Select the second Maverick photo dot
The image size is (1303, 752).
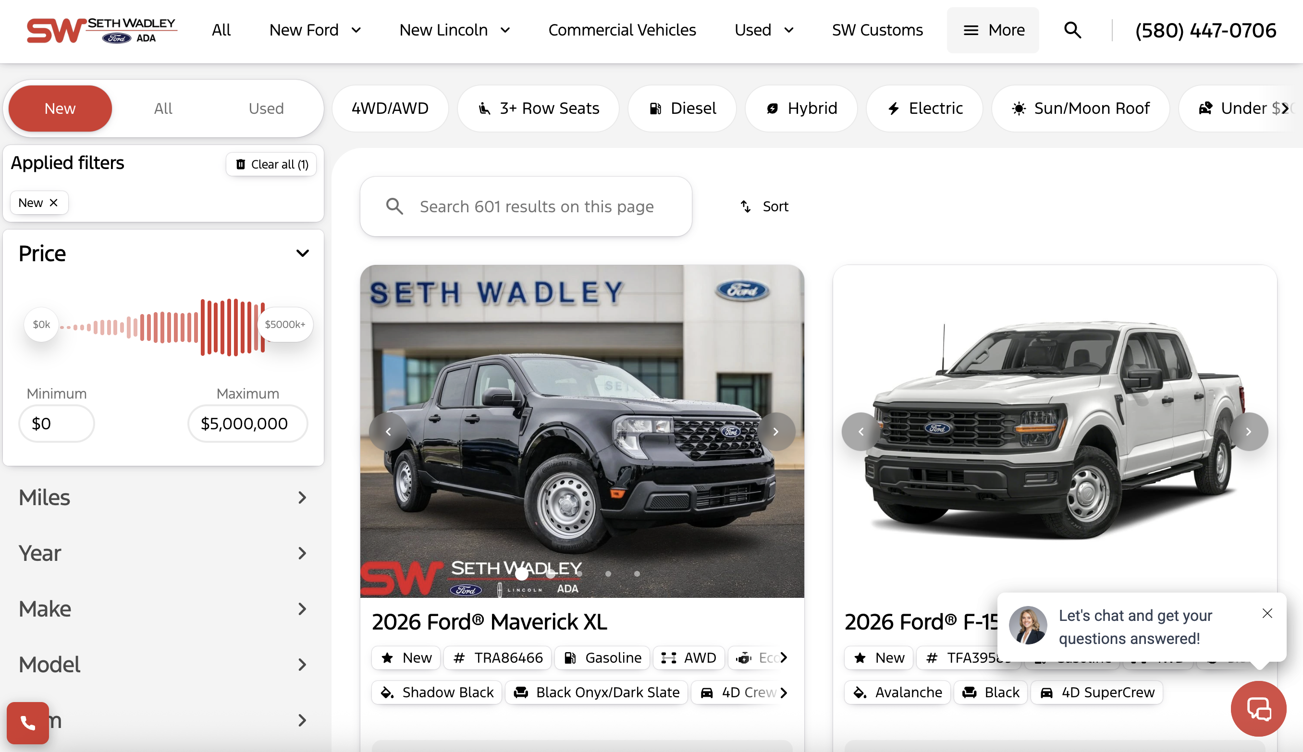point(550,573)
